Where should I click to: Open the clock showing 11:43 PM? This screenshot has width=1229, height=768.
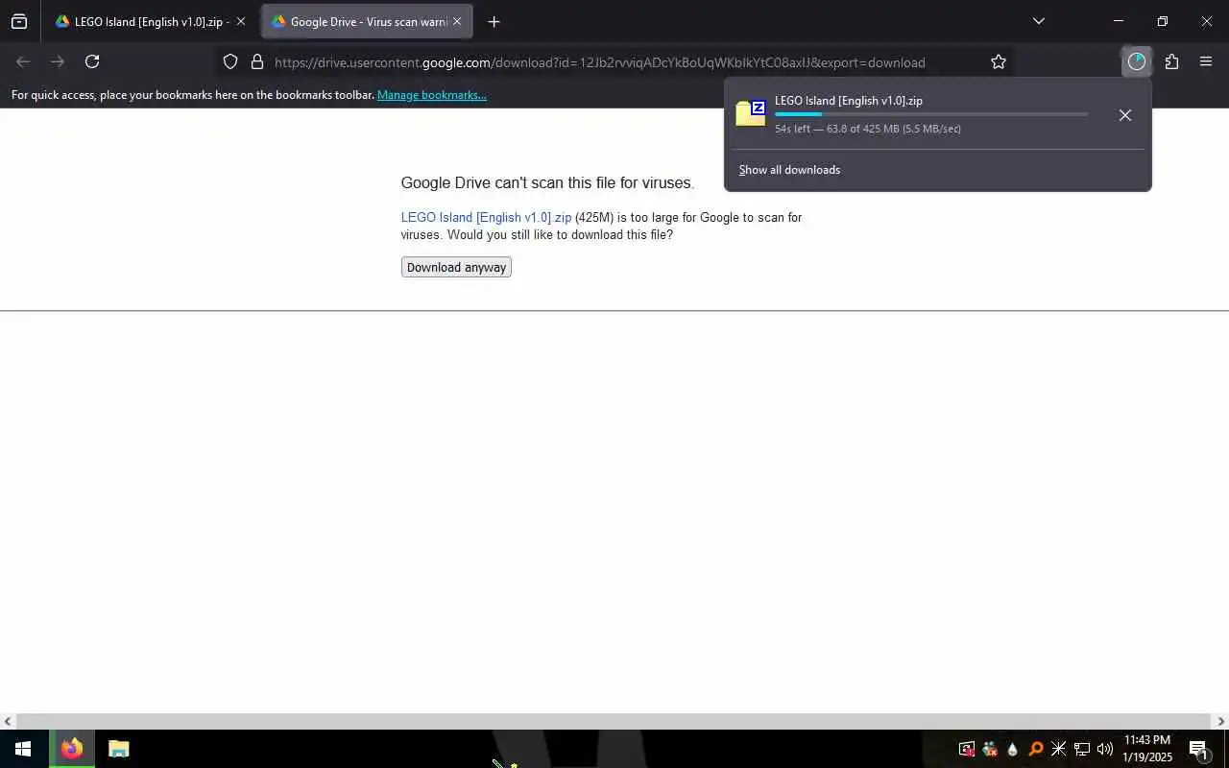click(1147, 749)
